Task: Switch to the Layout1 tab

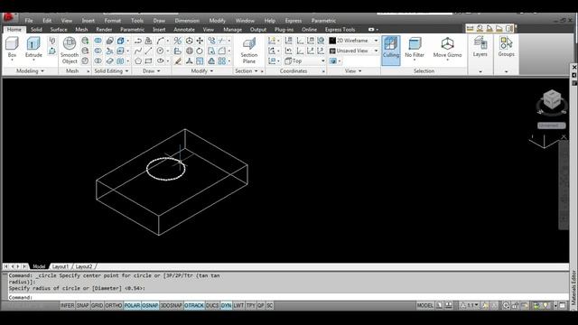Action: pos(61,266)
